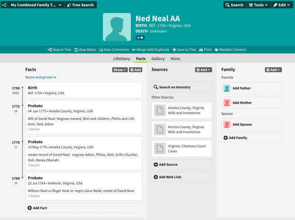295x220 pixels.
Task: Open the Birth fact card
Action: [x=84, y=90]
